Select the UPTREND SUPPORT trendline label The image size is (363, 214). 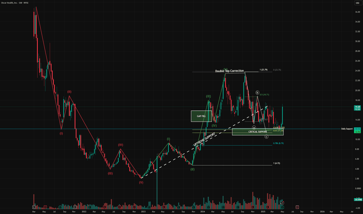[x=204, y=139]
